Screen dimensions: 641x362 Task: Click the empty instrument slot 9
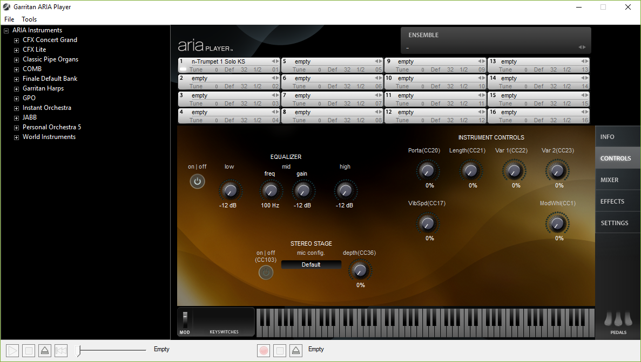[x=435, y=65]
